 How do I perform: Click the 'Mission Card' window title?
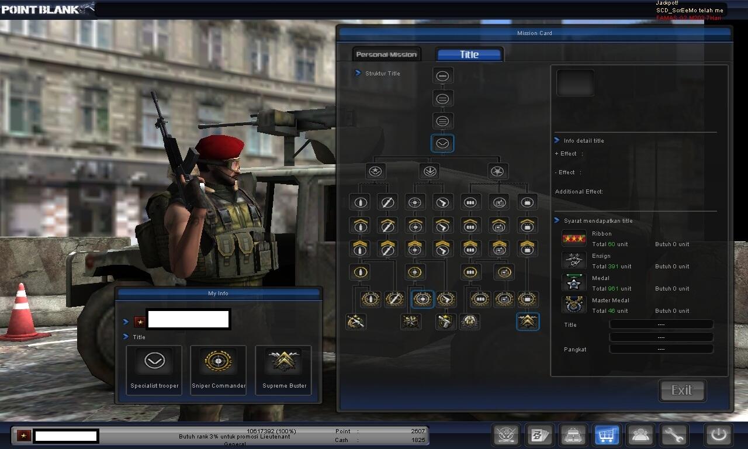pyautogui.click(x=535, y=33)
